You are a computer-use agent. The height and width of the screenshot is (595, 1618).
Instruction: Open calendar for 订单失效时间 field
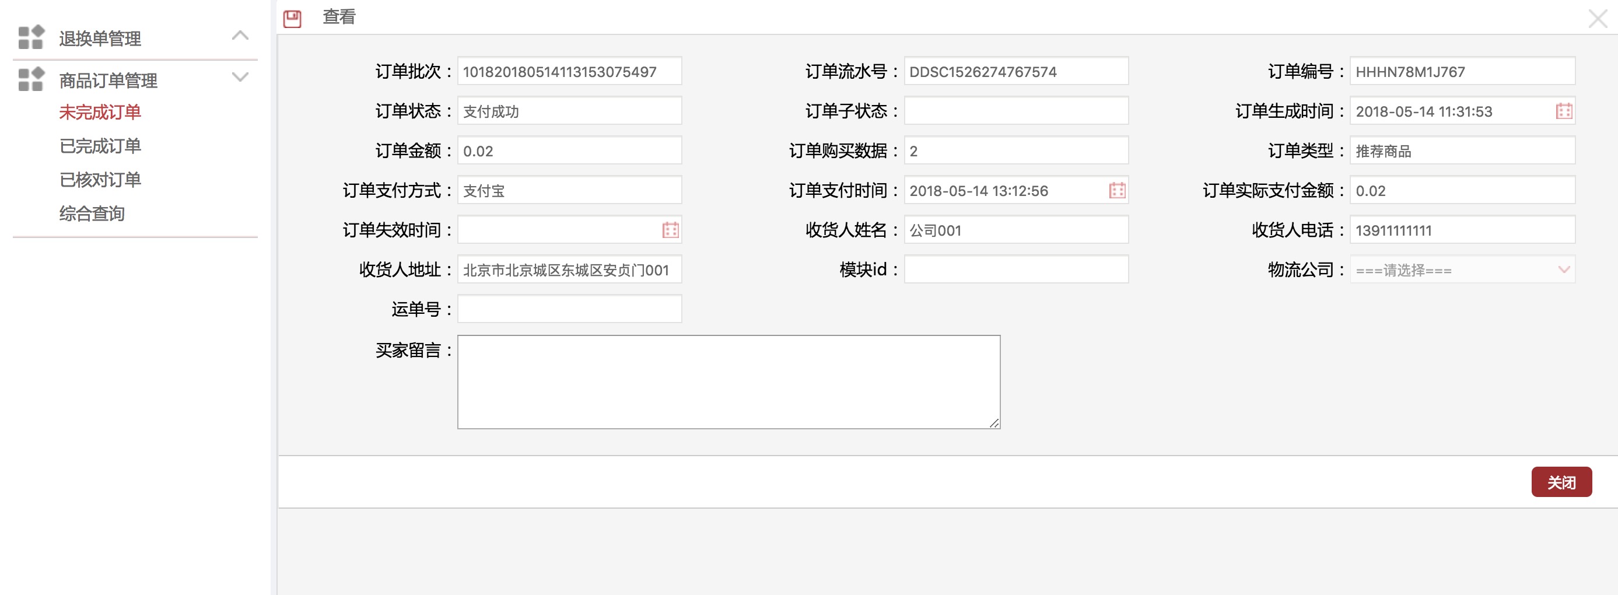click(x=670, y=230)
